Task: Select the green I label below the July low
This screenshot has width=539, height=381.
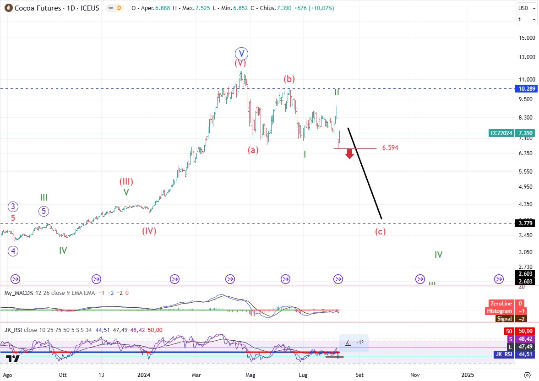Action: (305, 154)
